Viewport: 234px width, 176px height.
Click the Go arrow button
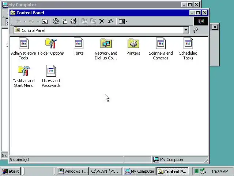pos(196,30)
